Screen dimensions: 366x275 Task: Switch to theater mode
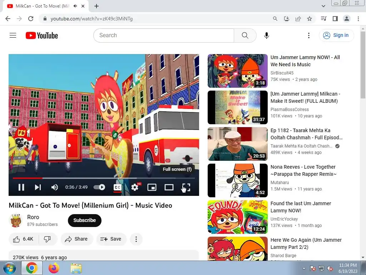click(169, 187)
